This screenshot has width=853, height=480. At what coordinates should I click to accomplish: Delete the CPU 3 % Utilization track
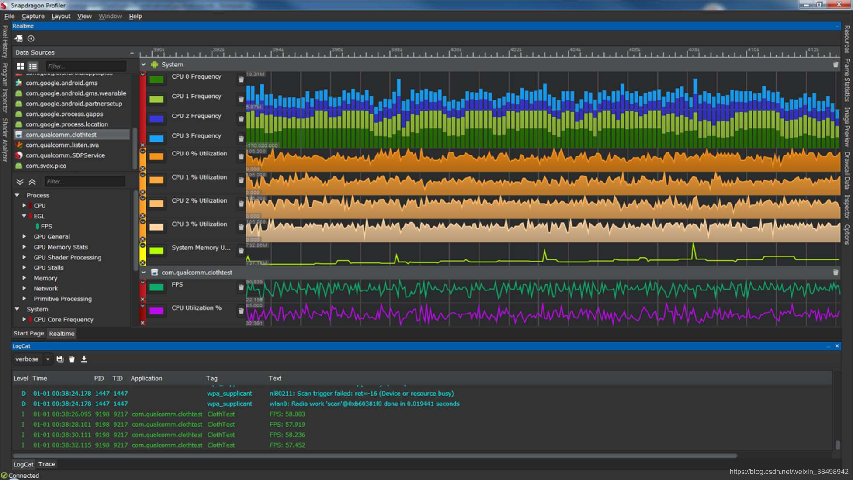point(241,227)
